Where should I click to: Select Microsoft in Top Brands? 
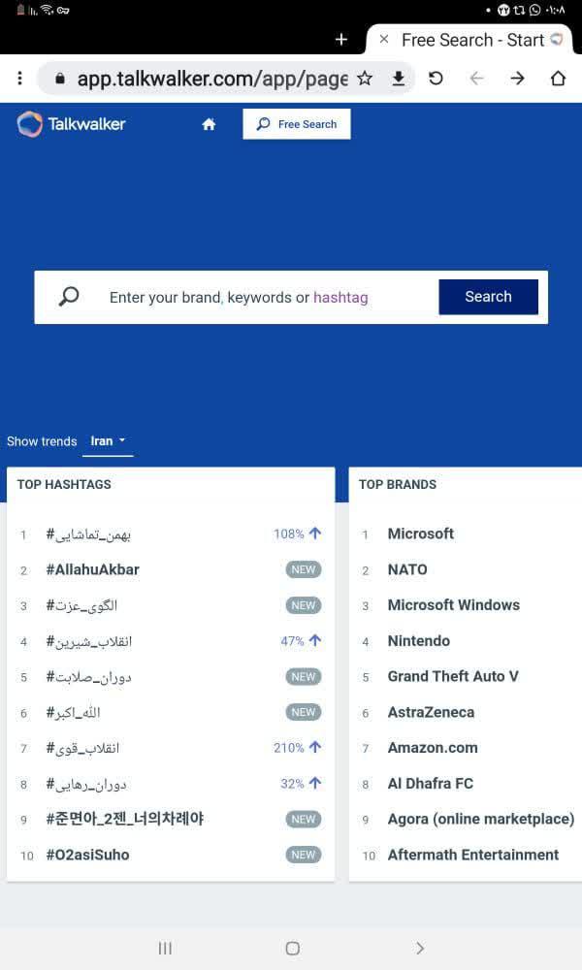tap(421, 533)
